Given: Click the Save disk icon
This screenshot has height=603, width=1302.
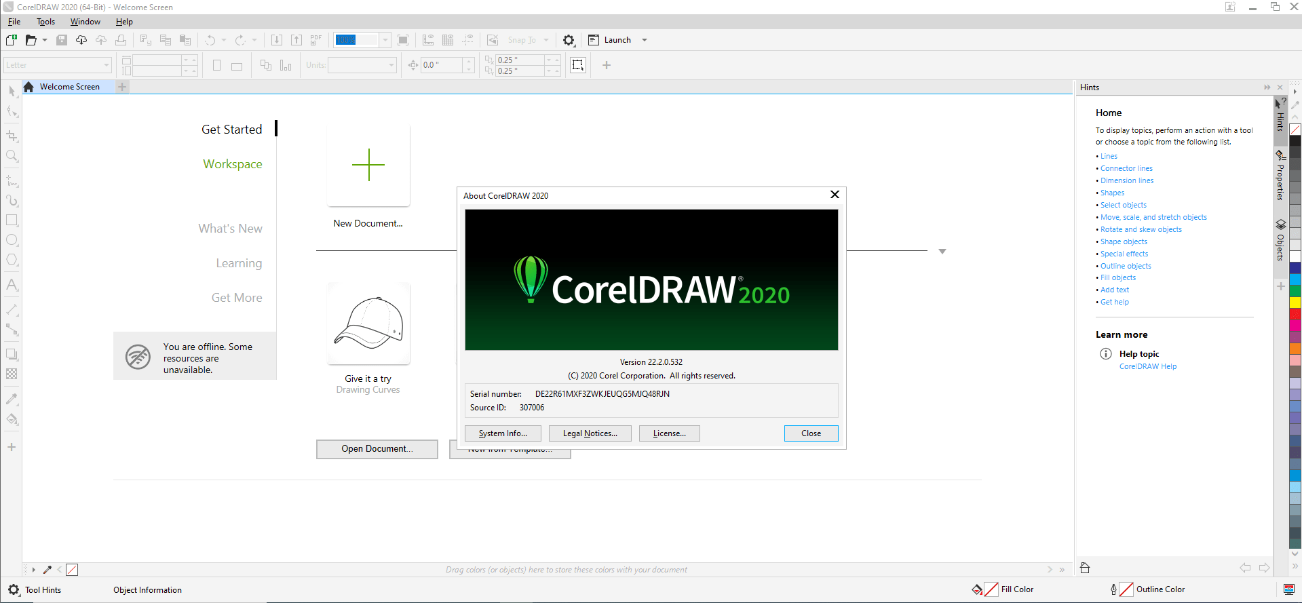Looking at the screenshot, I should [x=62, y=40].
